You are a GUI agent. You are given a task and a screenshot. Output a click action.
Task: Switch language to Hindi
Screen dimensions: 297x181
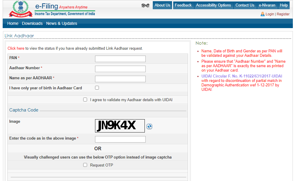tap(145, 5)
